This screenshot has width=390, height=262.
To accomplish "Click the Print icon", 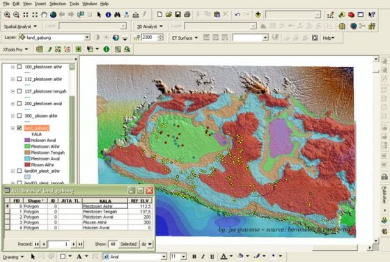I will tap(187, 15).
